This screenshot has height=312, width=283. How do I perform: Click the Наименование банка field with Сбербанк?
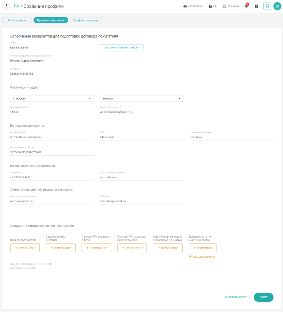[231, 137]
